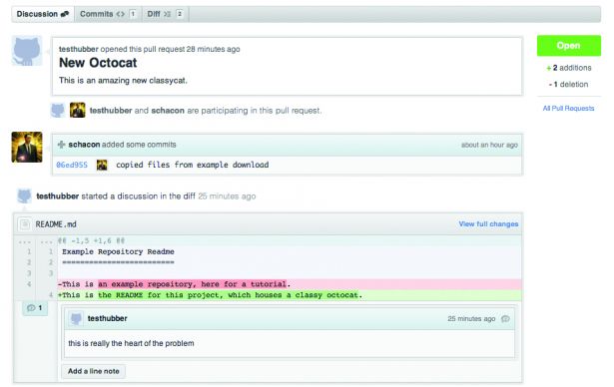Click the '1 deletion' stat
Viewport: 614px width, 387px height.
pos(568,84)
